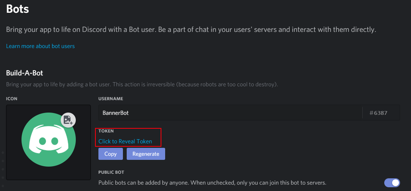
Task: Click the public bots description text
Action: point(212,183)
